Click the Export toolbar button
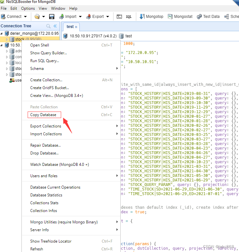This screenshot has width=239, height=252. coord(95,17)
